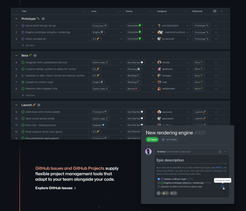The height and width of the screenshot is (211, 246).
Task: Check the Engine prototype (physics, rendering) task
Action: tap(159, 183)
